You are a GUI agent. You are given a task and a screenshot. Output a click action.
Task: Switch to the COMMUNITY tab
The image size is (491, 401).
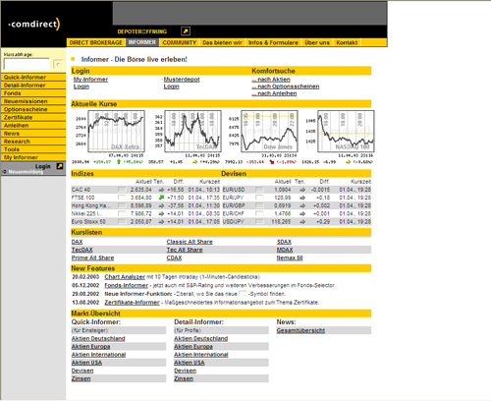coord(180,42)
